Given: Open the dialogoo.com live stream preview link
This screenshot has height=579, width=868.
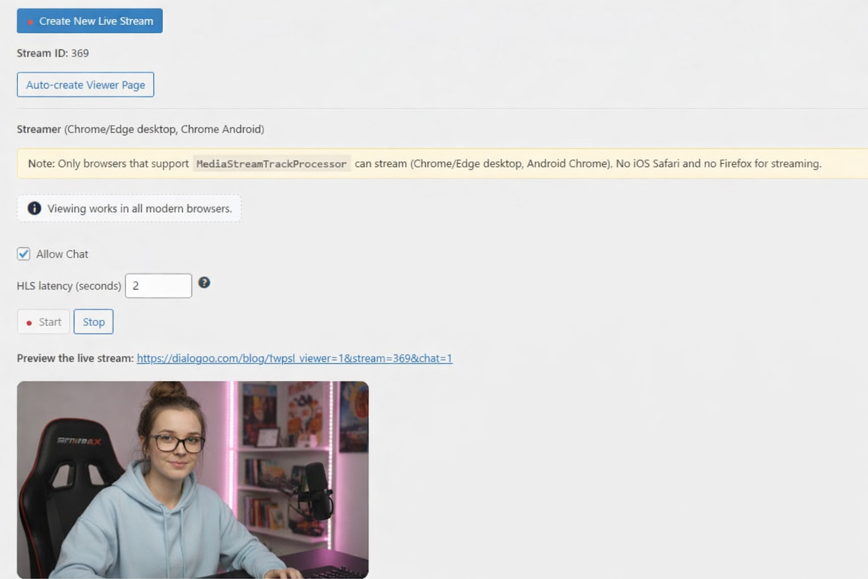Looking at the screenshot, I should tap(294, 358).
